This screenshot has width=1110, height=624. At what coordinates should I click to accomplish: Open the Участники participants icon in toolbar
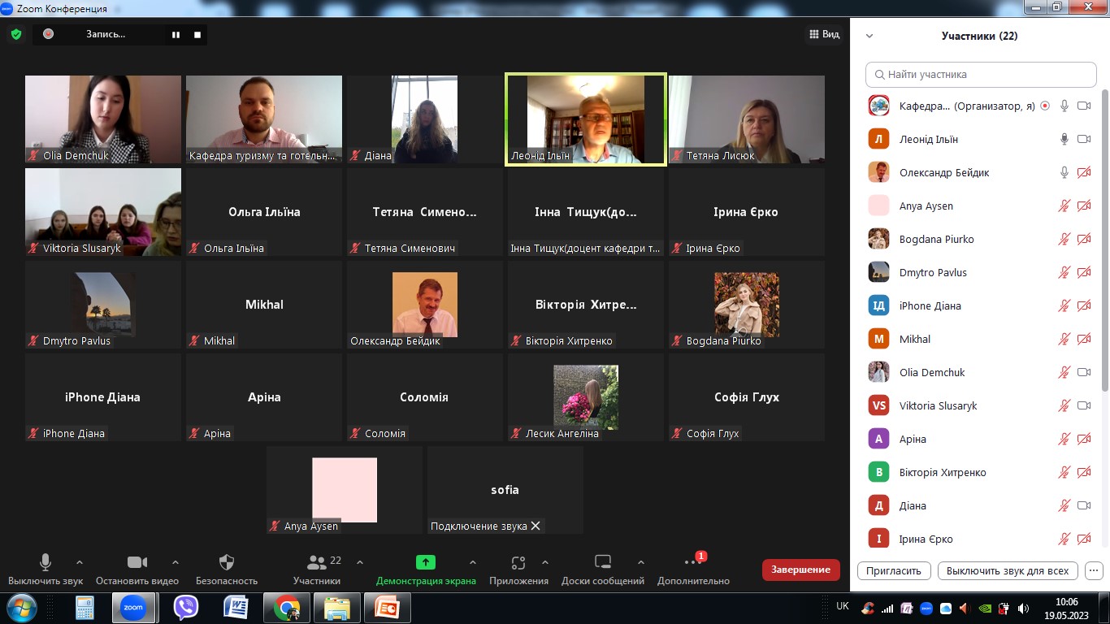coord(317,562)
